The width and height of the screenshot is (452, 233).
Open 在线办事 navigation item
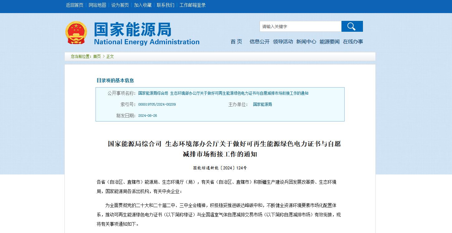[353, 42]
